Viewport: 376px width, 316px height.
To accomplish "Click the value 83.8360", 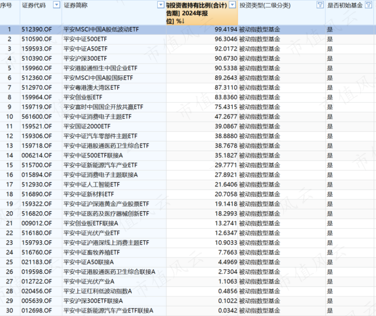I will click(x=226, y=97).
